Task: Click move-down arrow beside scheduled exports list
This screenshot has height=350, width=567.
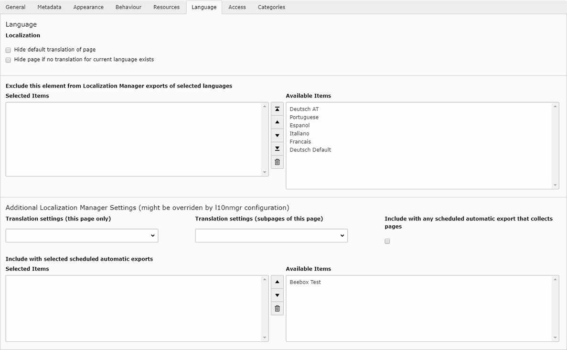Action: coord(277,295)
